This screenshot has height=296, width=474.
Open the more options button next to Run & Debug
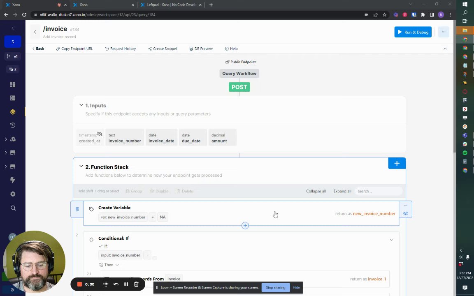[x=444, y=32]
